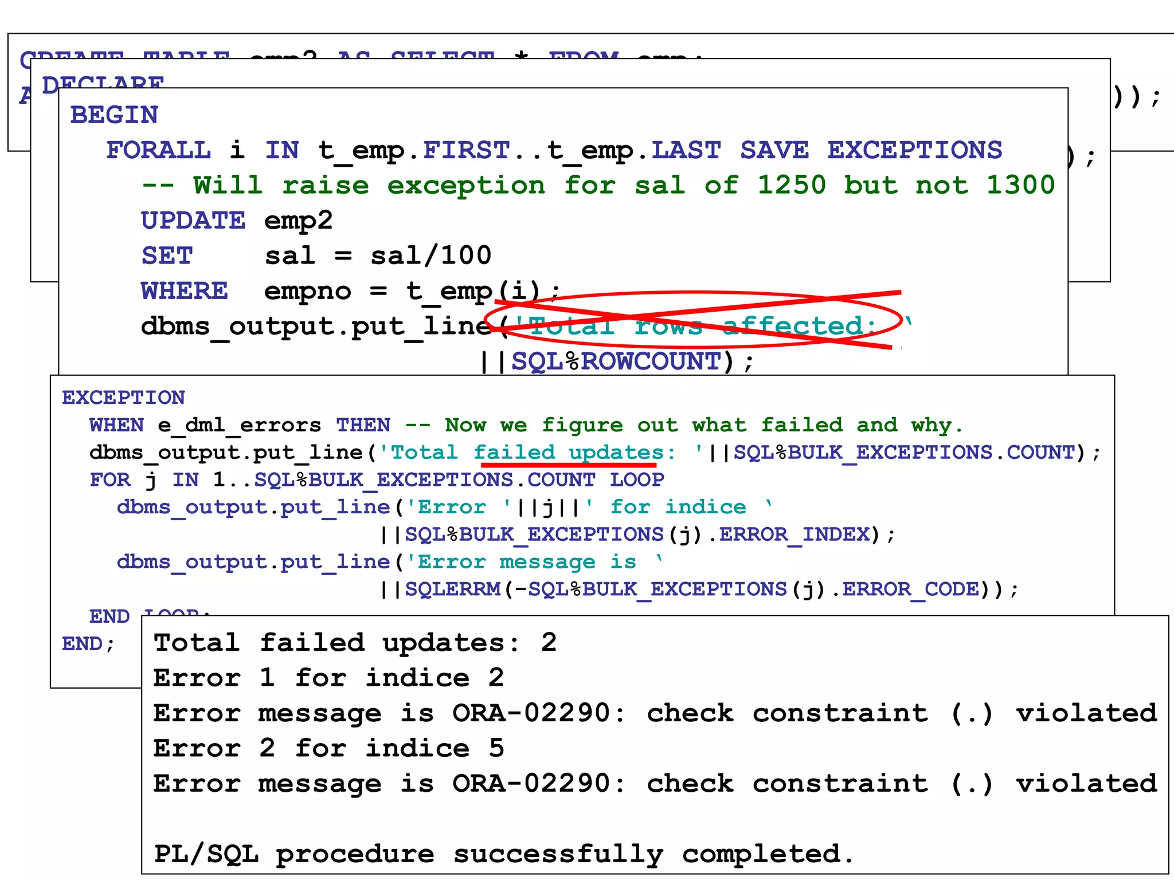Viewport: 1174px width, 880px height.
Task: Click the 'FOR j IN 1..' loop line
Action: [x=377, y=480]
